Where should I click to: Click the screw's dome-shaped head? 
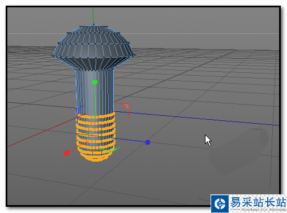[x=94, y=48]
